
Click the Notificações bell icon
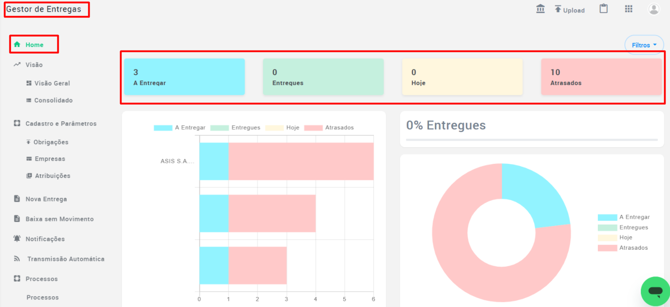tap(17, 239)
